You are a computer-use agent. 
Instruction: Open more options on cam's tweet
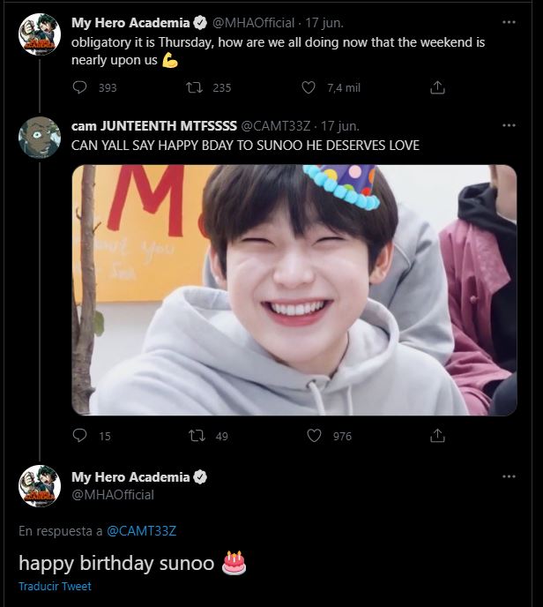pyautogui.click(x=509, y=125)
